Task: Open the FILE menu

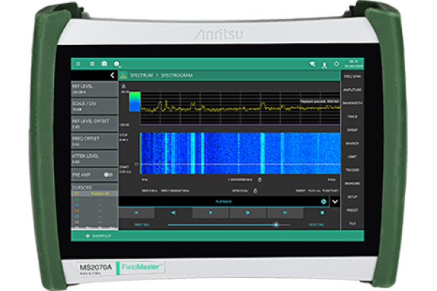Action: [353, 223]
